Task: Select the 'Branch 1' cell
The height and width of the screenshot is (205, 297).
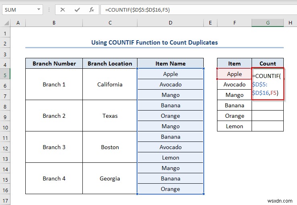Action: pyautogui.click(x=54, y=84)
